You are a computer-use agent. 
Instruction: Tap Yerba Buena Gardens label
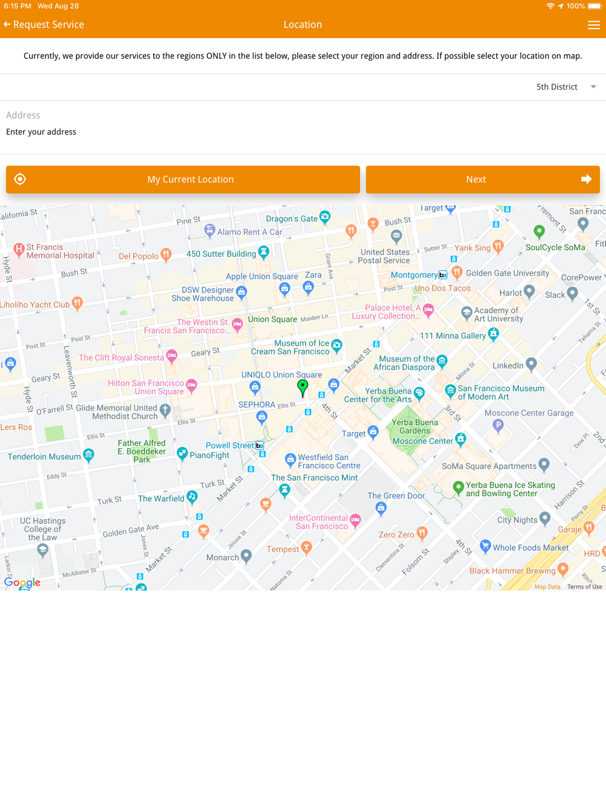pos(415,426)
